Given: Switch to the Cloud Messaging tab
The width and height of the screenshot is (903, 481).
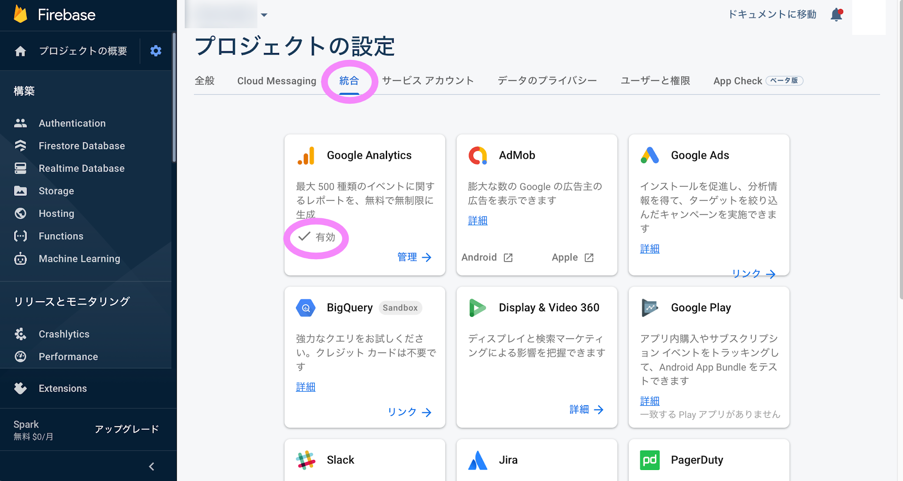Looking at the screenshot, I should [x=277, y=81].
